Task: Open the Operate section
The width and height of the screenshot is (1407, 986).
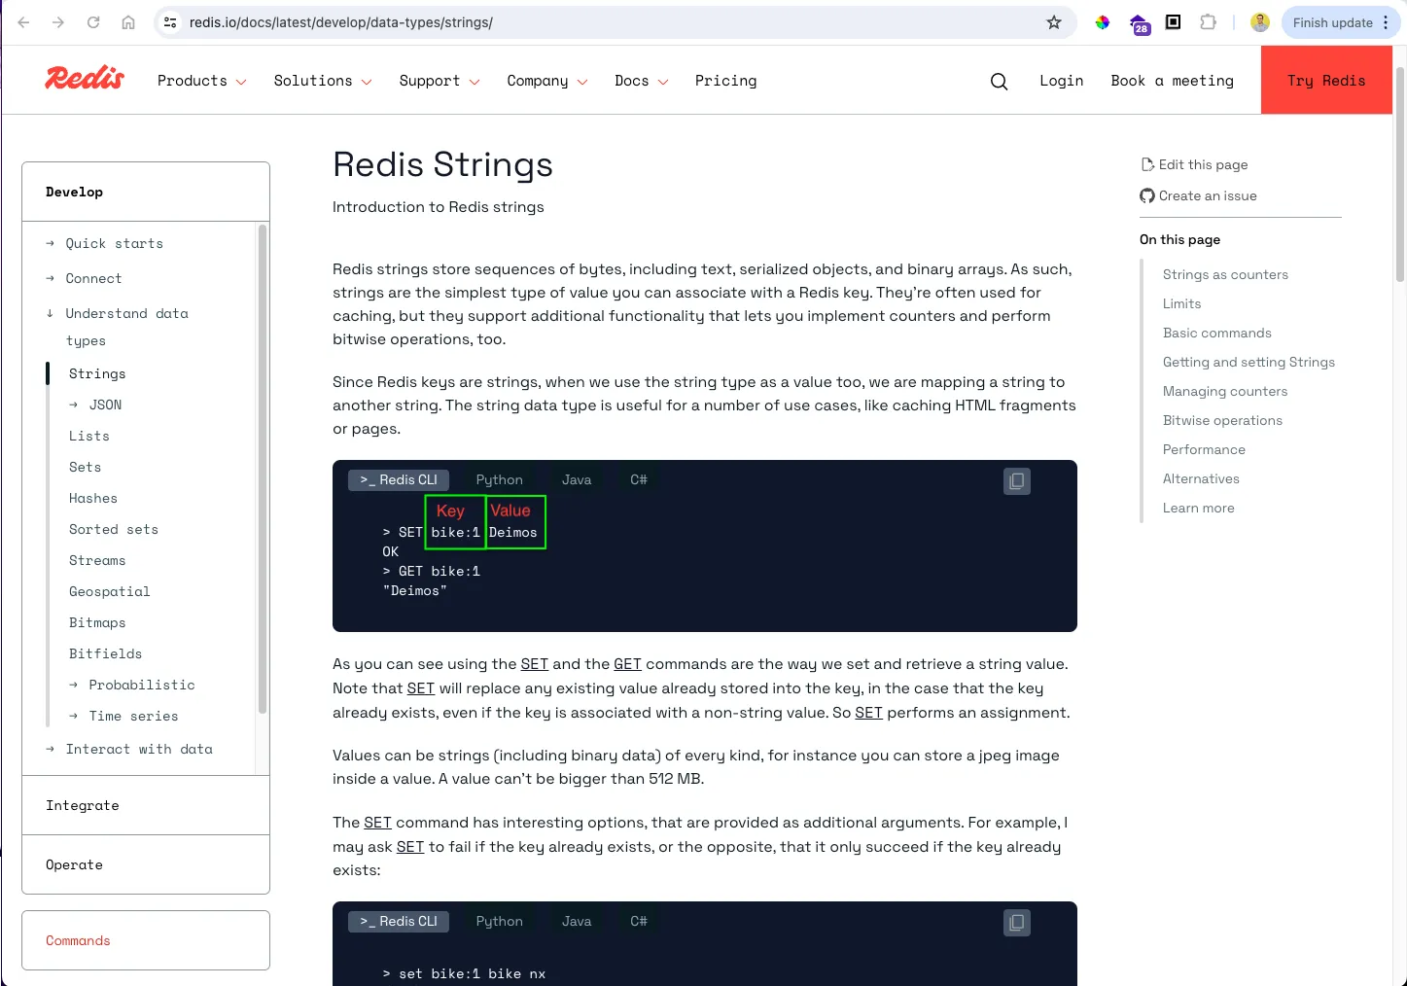Action: [x=146, y=865]
